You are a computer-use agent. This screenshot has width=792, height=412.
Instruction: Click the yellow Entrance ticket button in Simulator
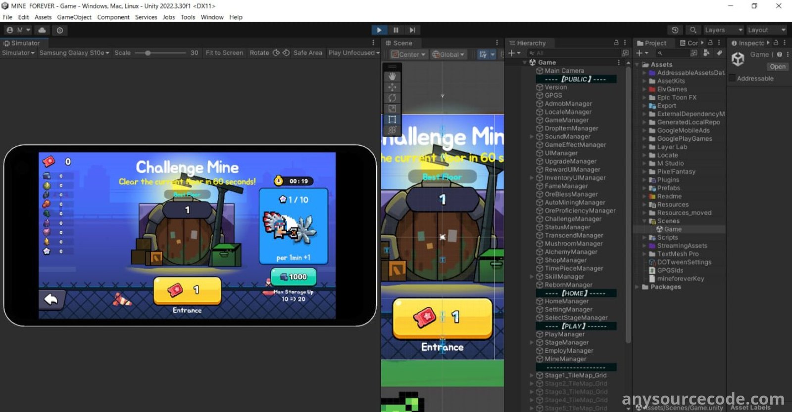187,291
